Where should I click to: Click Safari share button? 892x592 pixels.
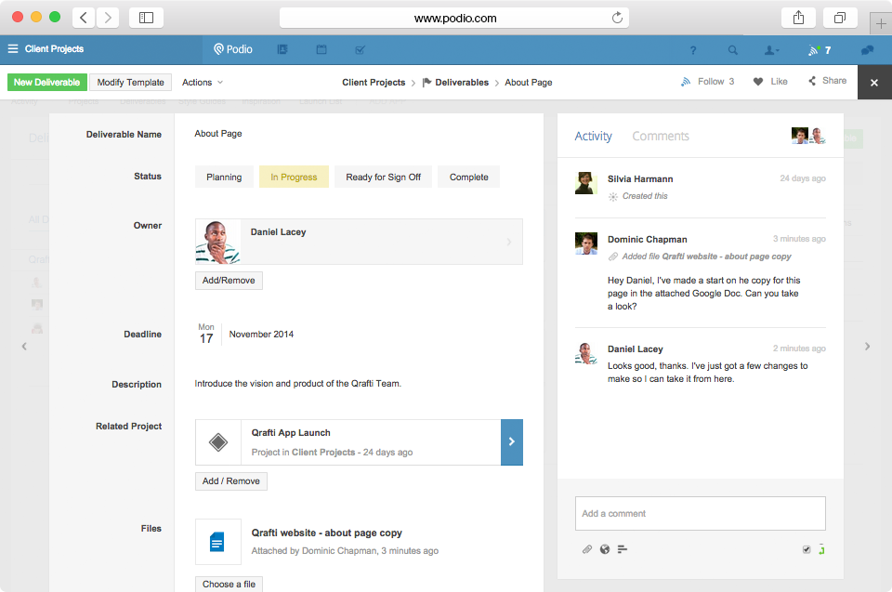tap(799, 18)
